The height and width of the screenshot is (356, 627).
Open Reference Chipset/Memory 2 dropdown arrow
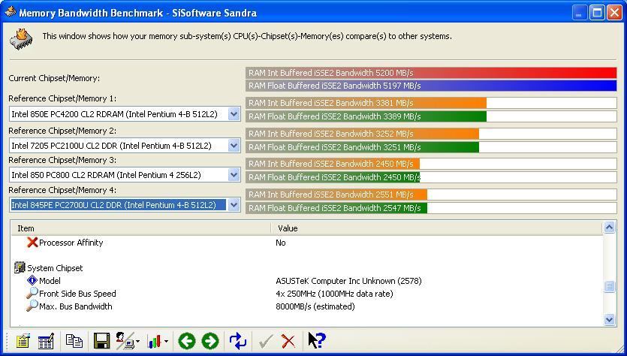tap(234, 146)
